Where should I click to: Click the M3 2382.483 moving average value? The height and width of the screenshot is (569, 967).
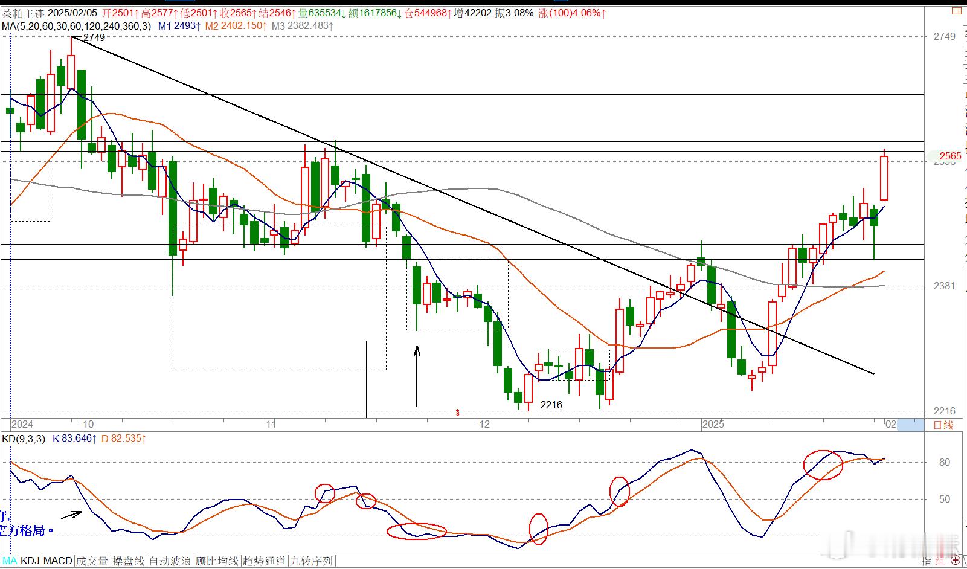click(302, 26)
